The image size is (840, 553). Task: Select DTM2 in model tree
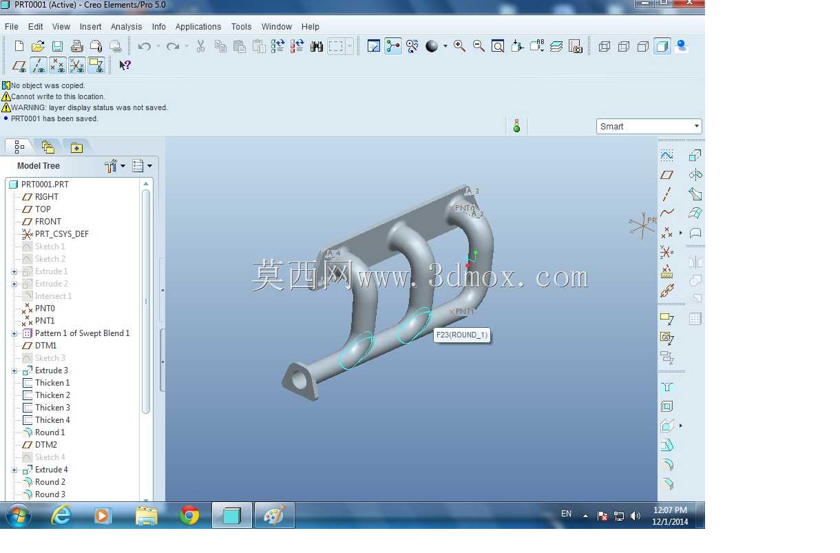45,445
